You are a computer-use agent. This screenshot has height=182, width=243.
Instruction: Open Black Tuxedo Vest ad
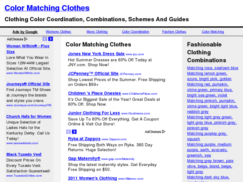pos(24,154)
